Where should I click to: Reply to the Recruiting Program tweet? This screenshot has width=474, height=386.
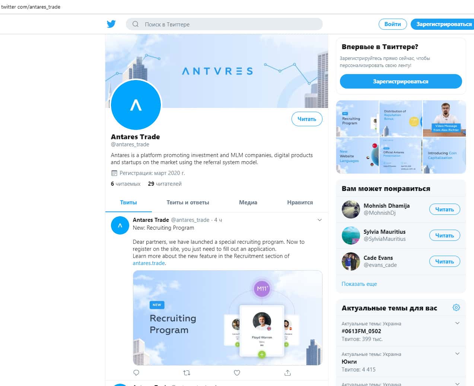pos(136,373)
